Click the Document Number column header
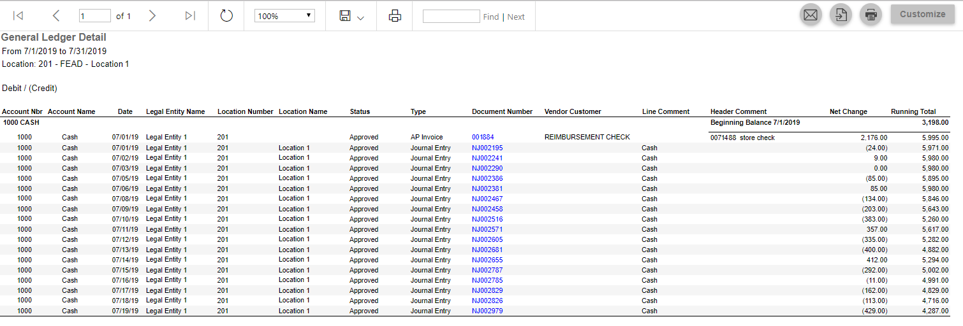Image resolution: width=963 pixels, height=326 pixels. pyautogui.click(x=502, y=111)
